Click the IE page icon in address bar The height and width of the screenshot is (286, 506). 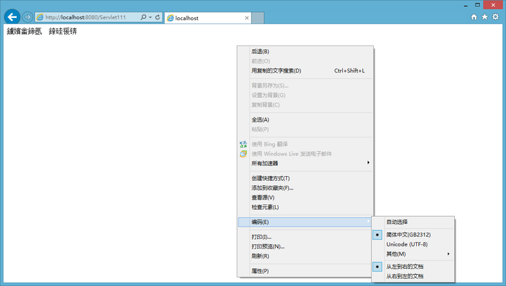coord(40,17)
